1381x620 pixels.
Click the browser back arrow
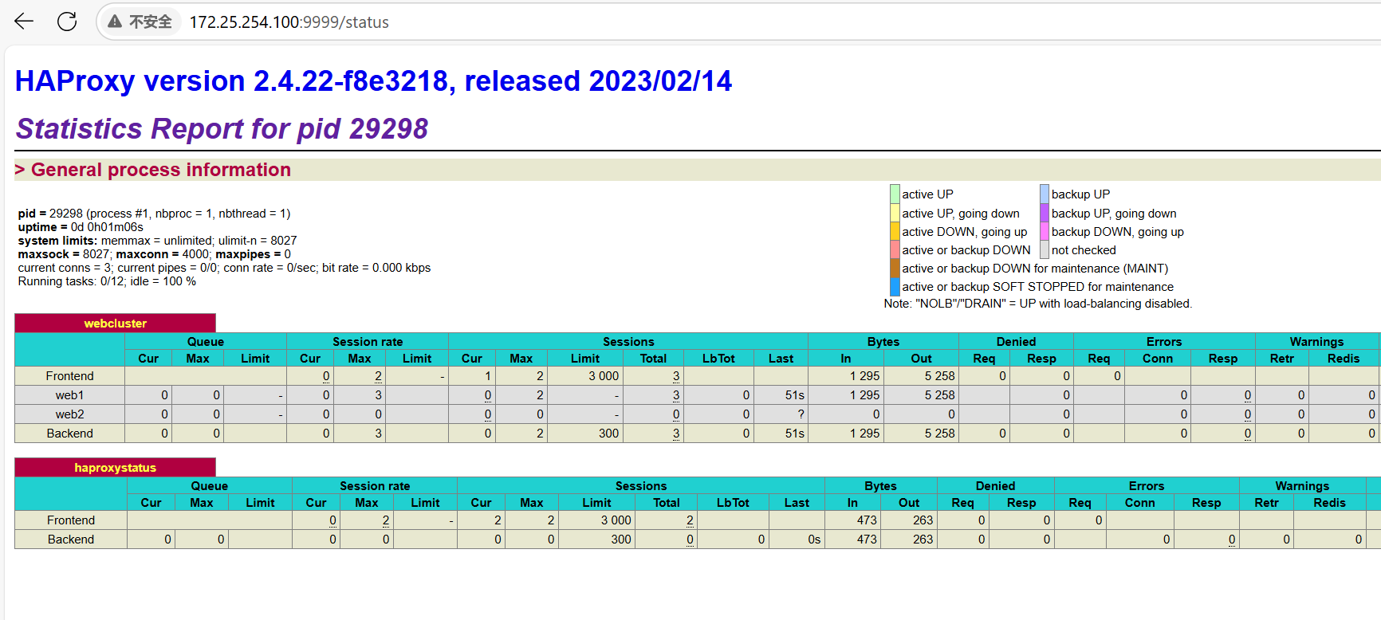tap(25, 22)
